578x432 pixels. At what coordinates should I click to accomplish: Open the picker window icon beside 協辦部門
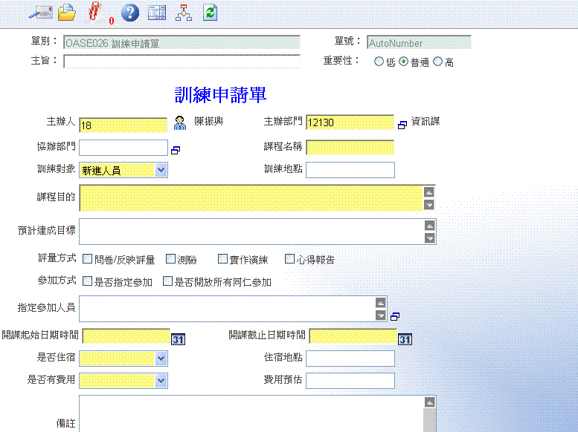(176, 150)
